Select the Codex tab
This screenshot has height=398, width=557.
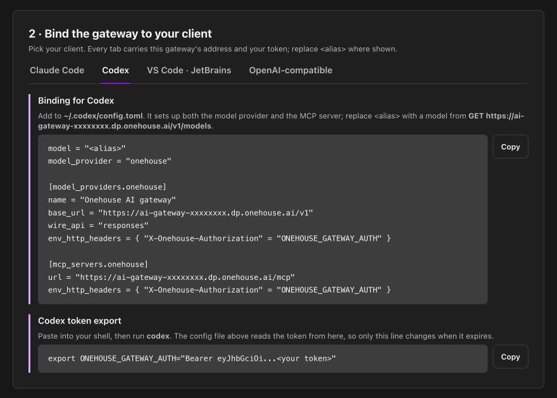coord(115,70)
